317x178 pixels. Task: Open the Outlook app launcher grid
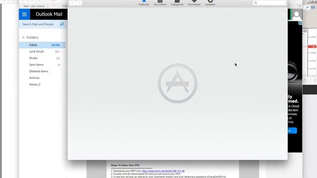(24, 14)
